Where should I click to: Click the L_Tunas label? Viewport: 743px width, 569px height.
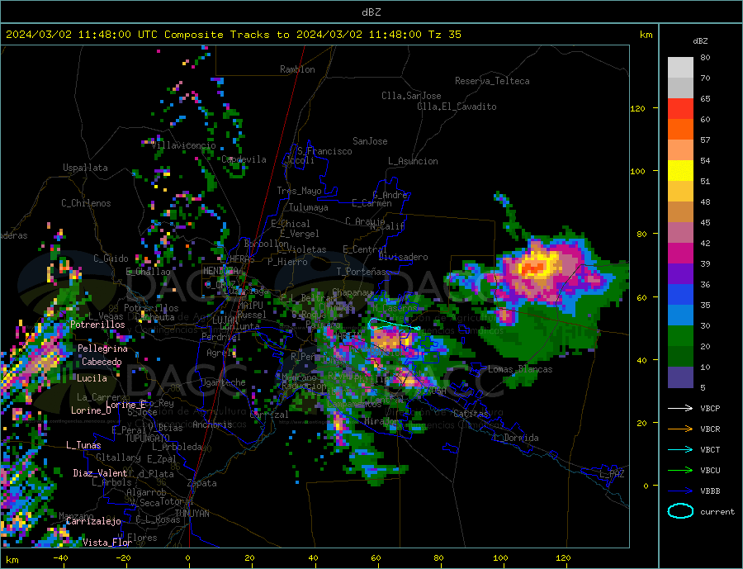pyautogui.click(x=83, y=445)
